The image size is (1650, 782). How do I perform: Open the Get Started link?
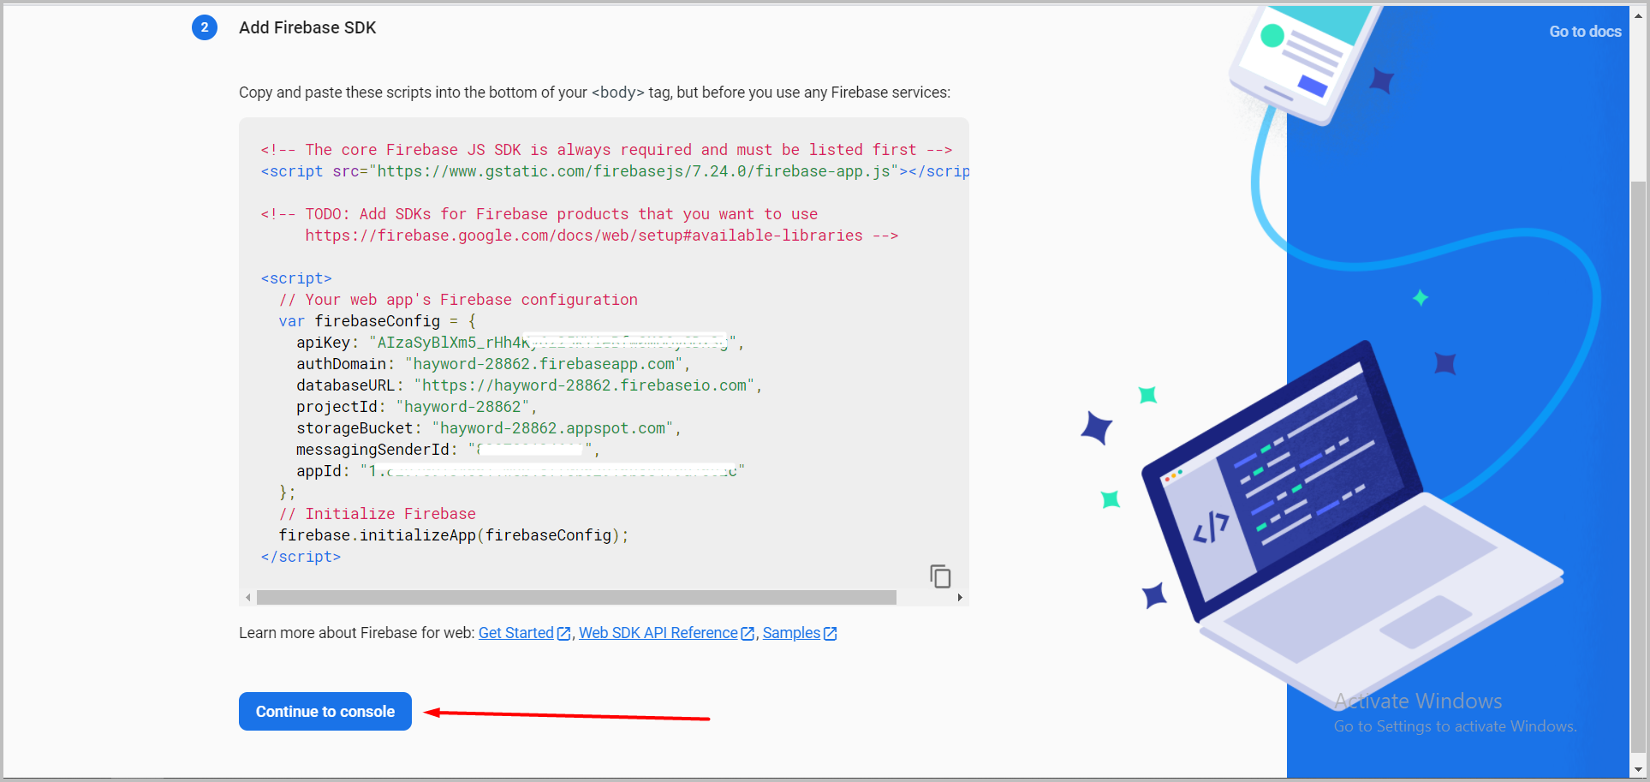tap(516, 633)
